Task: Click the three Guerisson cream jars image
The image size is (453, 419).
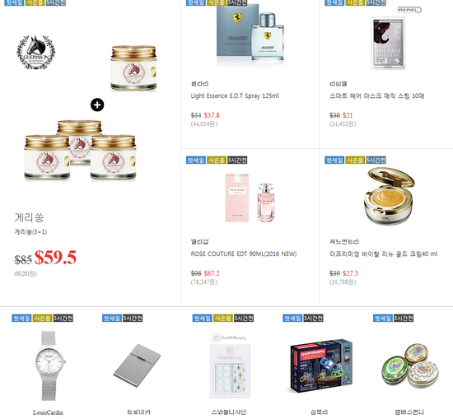Action: 80,150
